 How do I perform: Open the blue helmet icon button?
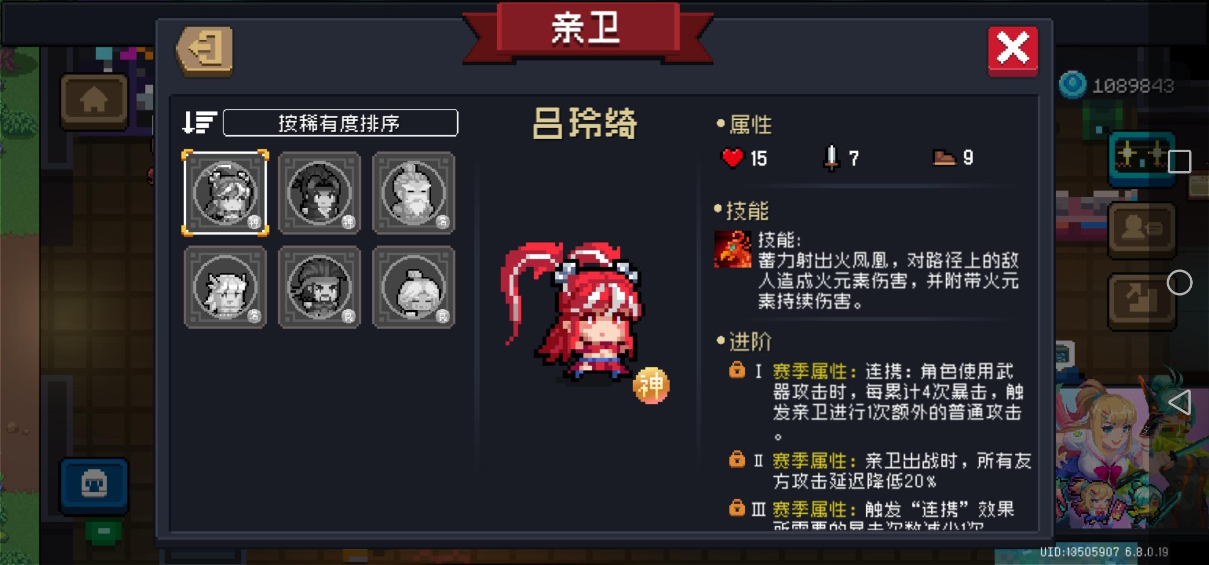click(x=94, y=485)
